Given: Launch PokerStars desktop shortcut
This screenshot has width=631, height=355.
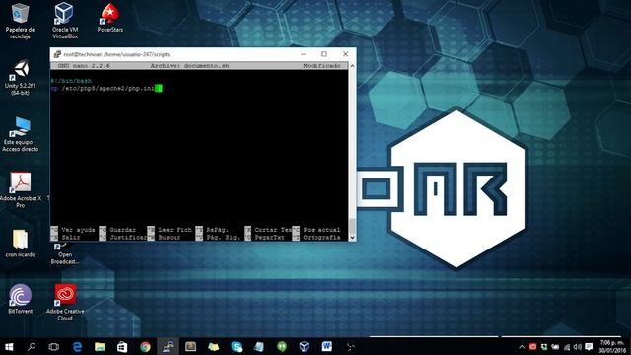Looking at the screenshot, I should [109, 18].
